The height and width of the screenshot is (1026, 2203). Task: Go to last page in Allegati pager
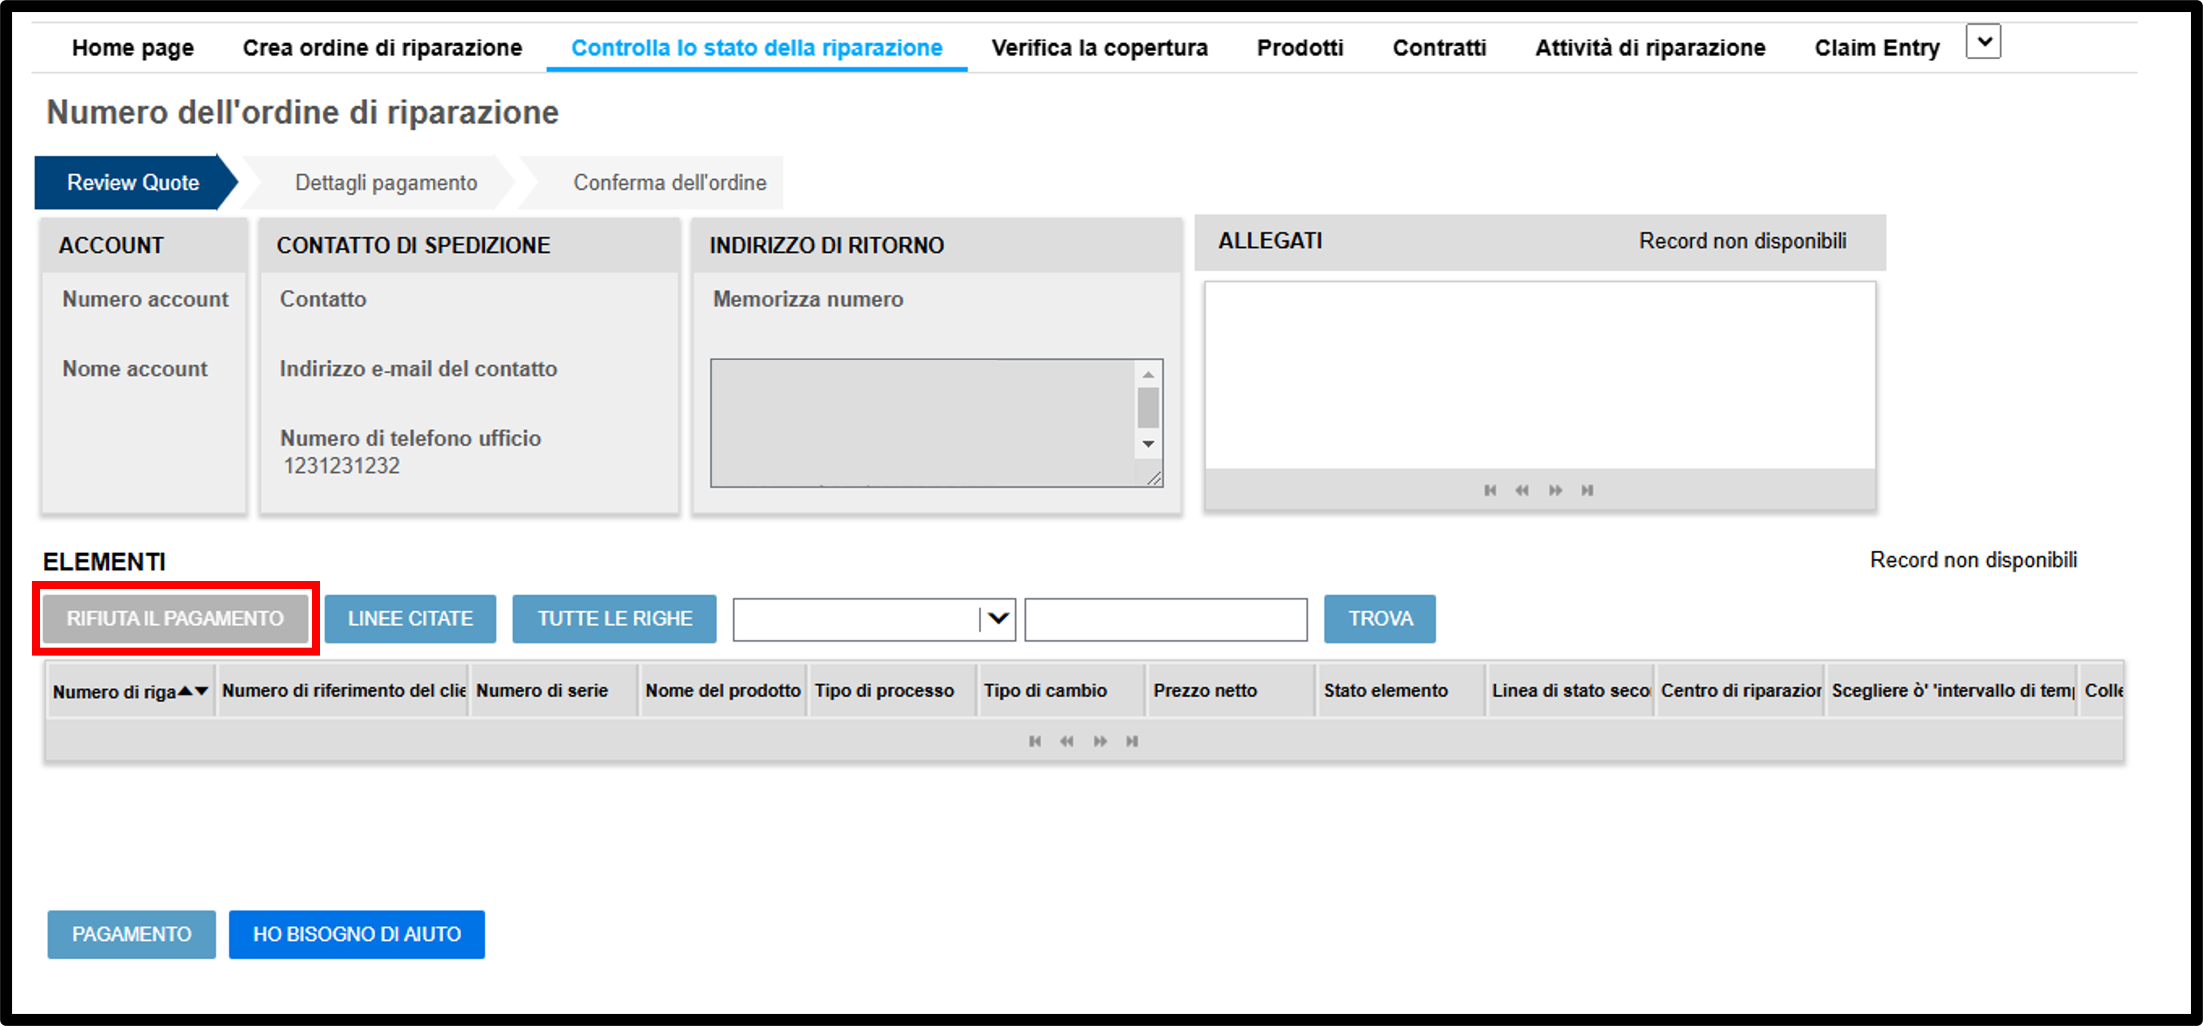(x=1587, y=490)
